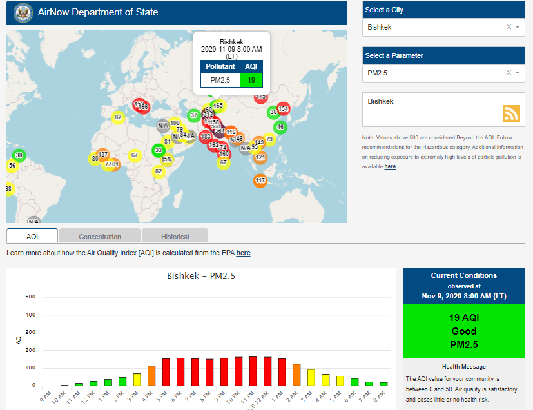This screenshot has height=410, width=533.
Task: Click the orange 4 PM chart bar
Action: (x=151, y=375)
